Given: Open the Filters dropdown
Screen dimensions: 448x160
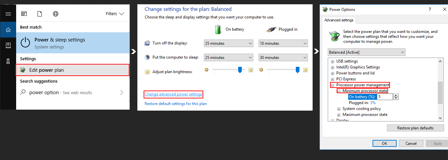Looking at the screenshot, I should pos(115,14).
